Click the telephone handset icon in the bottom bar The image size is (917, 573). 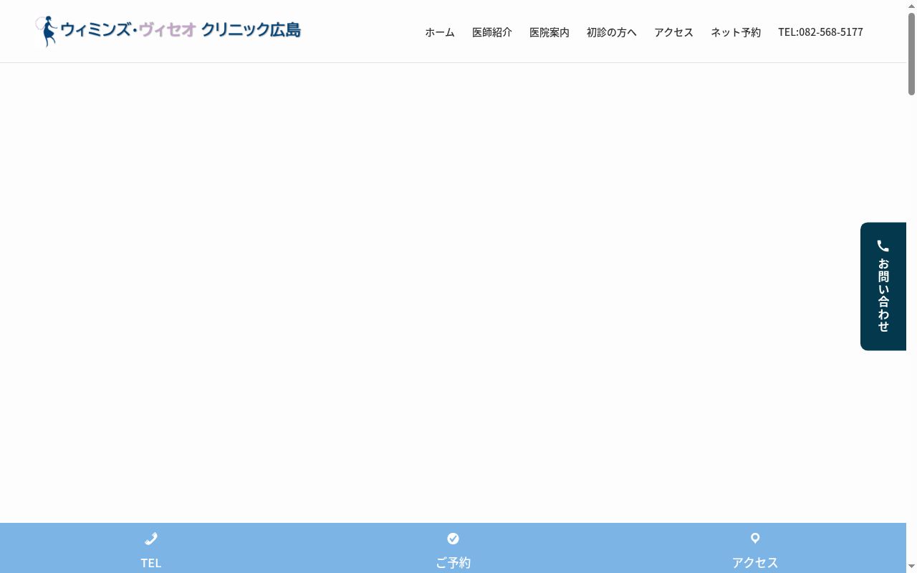[x=151, y=539]
